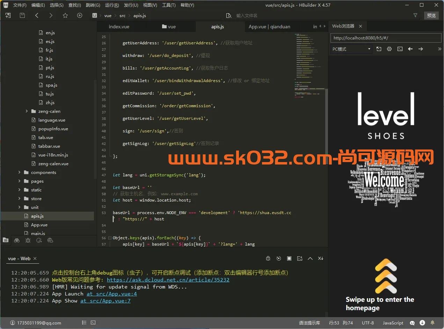
Task: Click the debug bug icon in console
Action: pyautogui.click(x=268, y=258)
